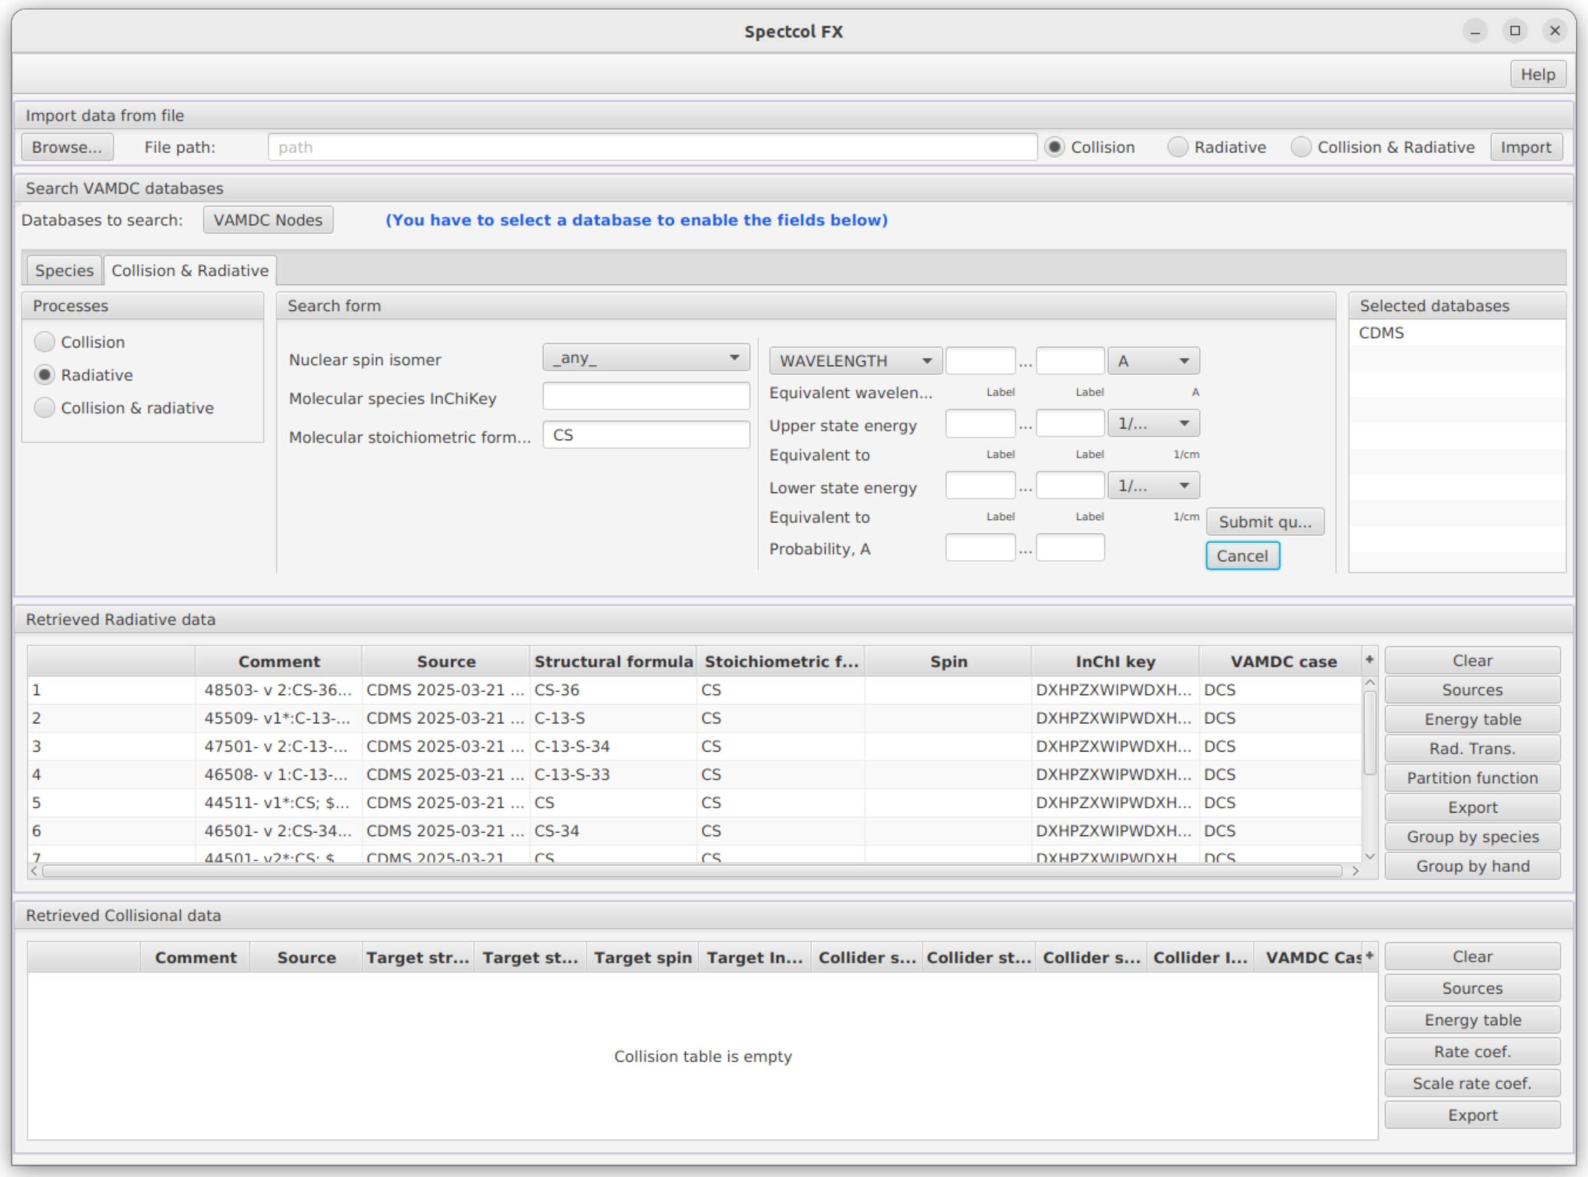Click Group by hand button
The width and height of the screenshot is (1588, 1177).
click(1472, 866)
